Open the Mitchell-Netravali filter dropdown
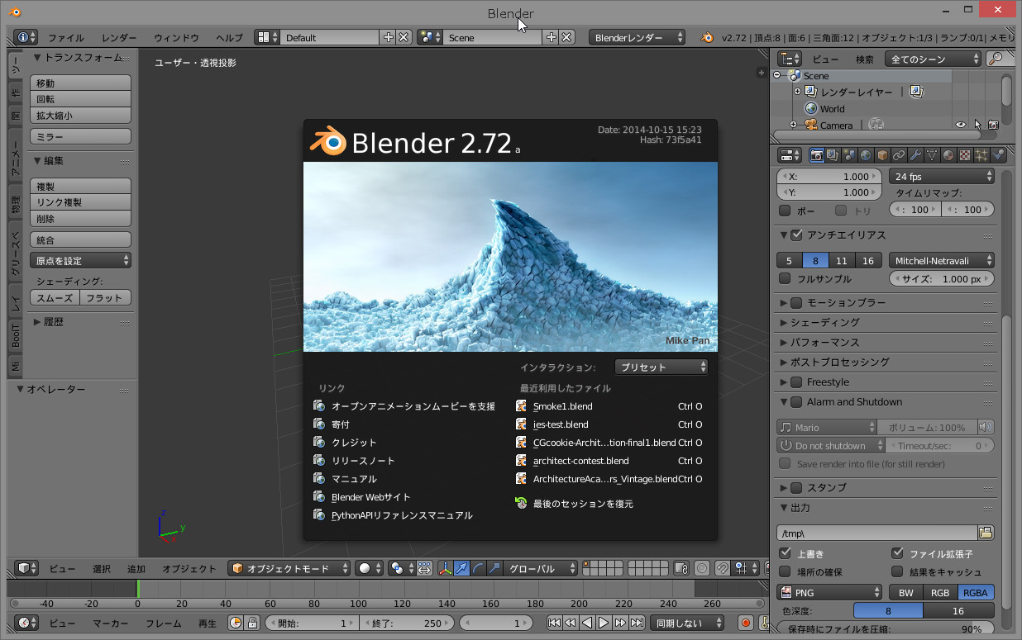This screenshot has height=640, width=1022. tap(942, 261)
